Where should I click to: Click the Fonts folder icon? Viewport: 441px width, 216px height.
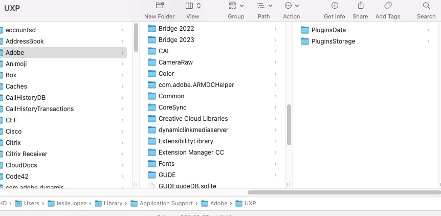pyautogui.click(x=152, y=163)
